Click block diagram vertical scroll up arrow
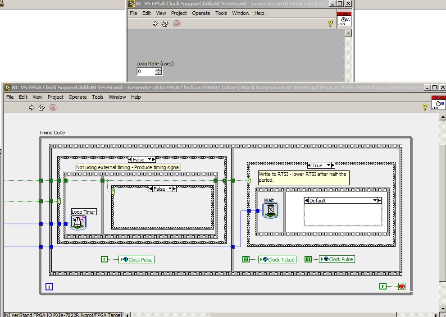 pyautogui.click(x=442, y=117)
